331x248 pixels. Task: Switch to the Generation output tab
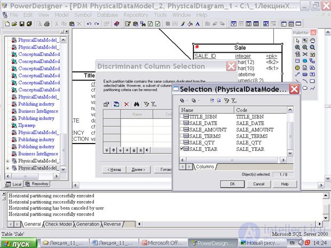pos(88,224)
